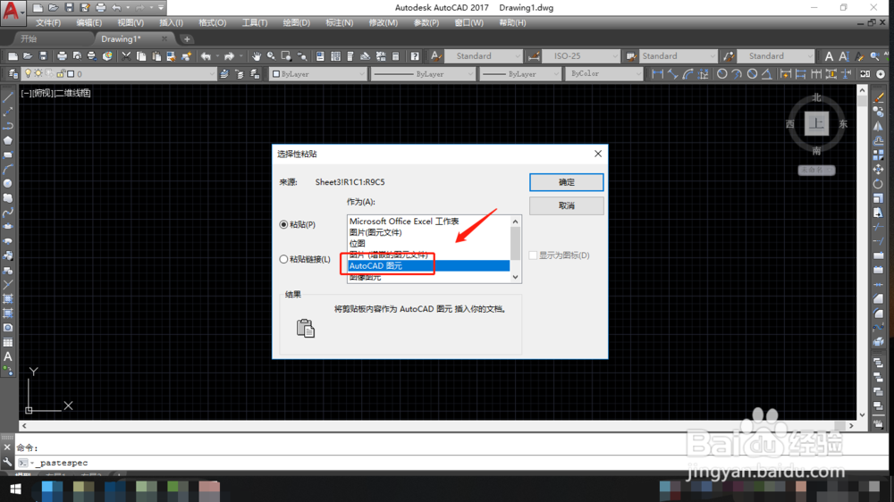Click the Redo arrow in standard toolbar

coord(229,56)
